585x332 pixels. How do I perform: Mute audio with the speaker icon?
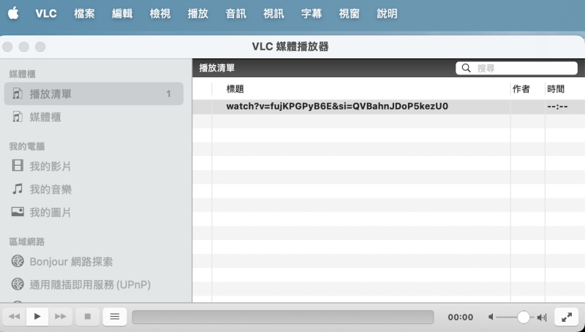pos(491,317)
